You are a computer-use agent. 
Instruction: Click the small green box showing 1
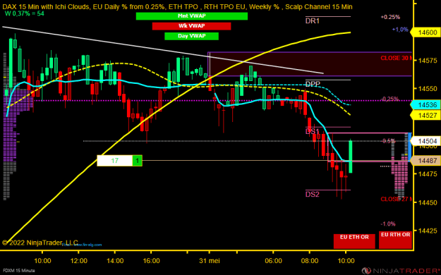[138, 161]
